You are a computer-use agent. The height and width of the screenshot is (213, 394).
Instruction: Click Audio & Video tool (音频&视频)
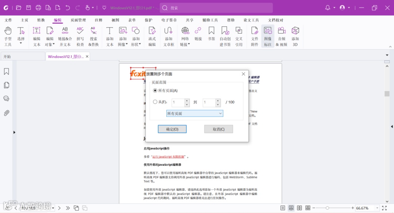pos(281,37)
